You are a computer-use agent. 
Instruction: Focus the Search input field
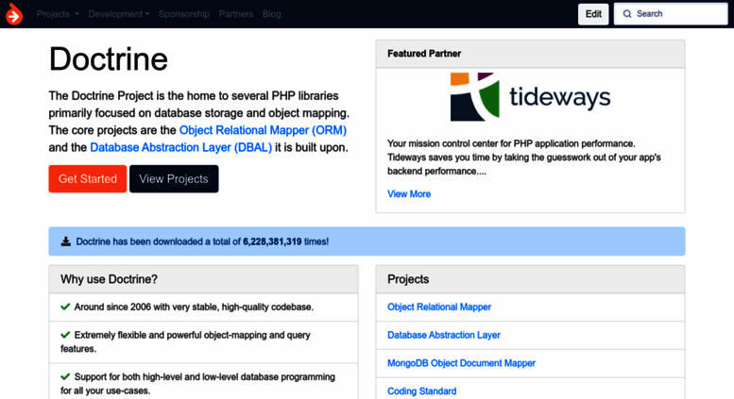click(671, 14)
